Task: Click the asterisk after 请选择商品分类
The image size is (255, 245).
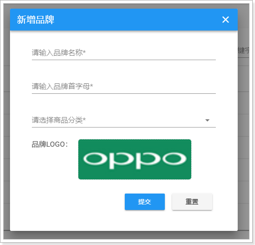Action: 84,119
